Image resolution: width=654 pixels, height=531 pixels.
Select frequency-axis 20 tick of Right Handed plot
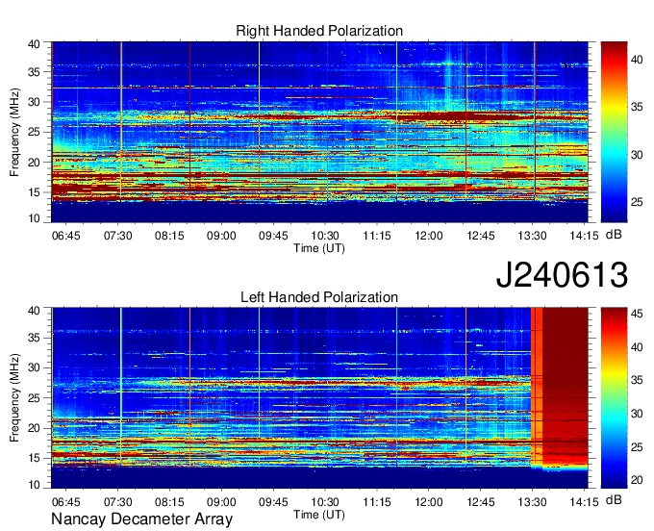coord(34,163)
